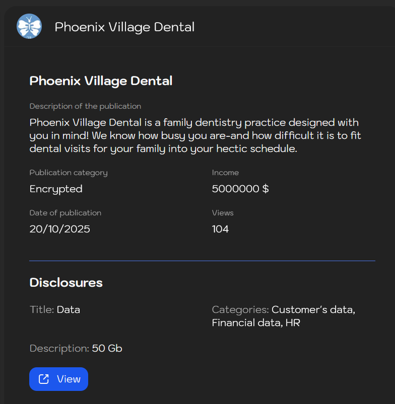The width and height of the screenshot is (395, 404).
Task: Click the 'Encrypted' publication category value
Action: [55, 189]
